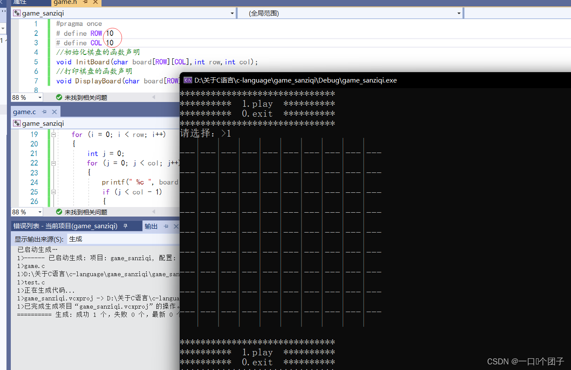Click green checkmark status in game.c editor
The image size is (571, 370).
tap(59, 212)
